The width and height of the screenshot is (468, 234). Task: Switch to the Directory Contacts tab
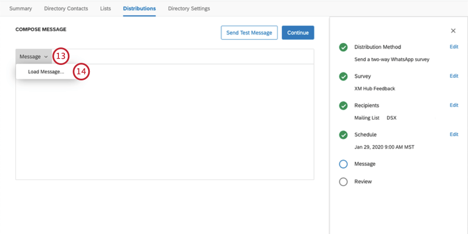[x=66, y=8]
